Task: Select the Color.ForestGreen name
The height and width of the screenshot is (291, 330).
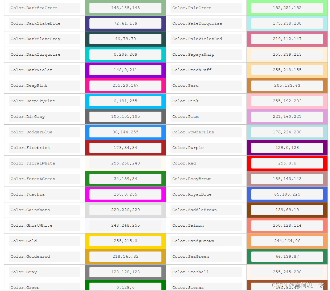Action: [x=45, y=179]
